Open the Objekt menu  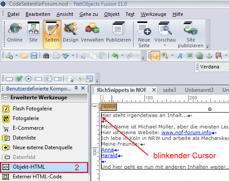click(112, 14)
